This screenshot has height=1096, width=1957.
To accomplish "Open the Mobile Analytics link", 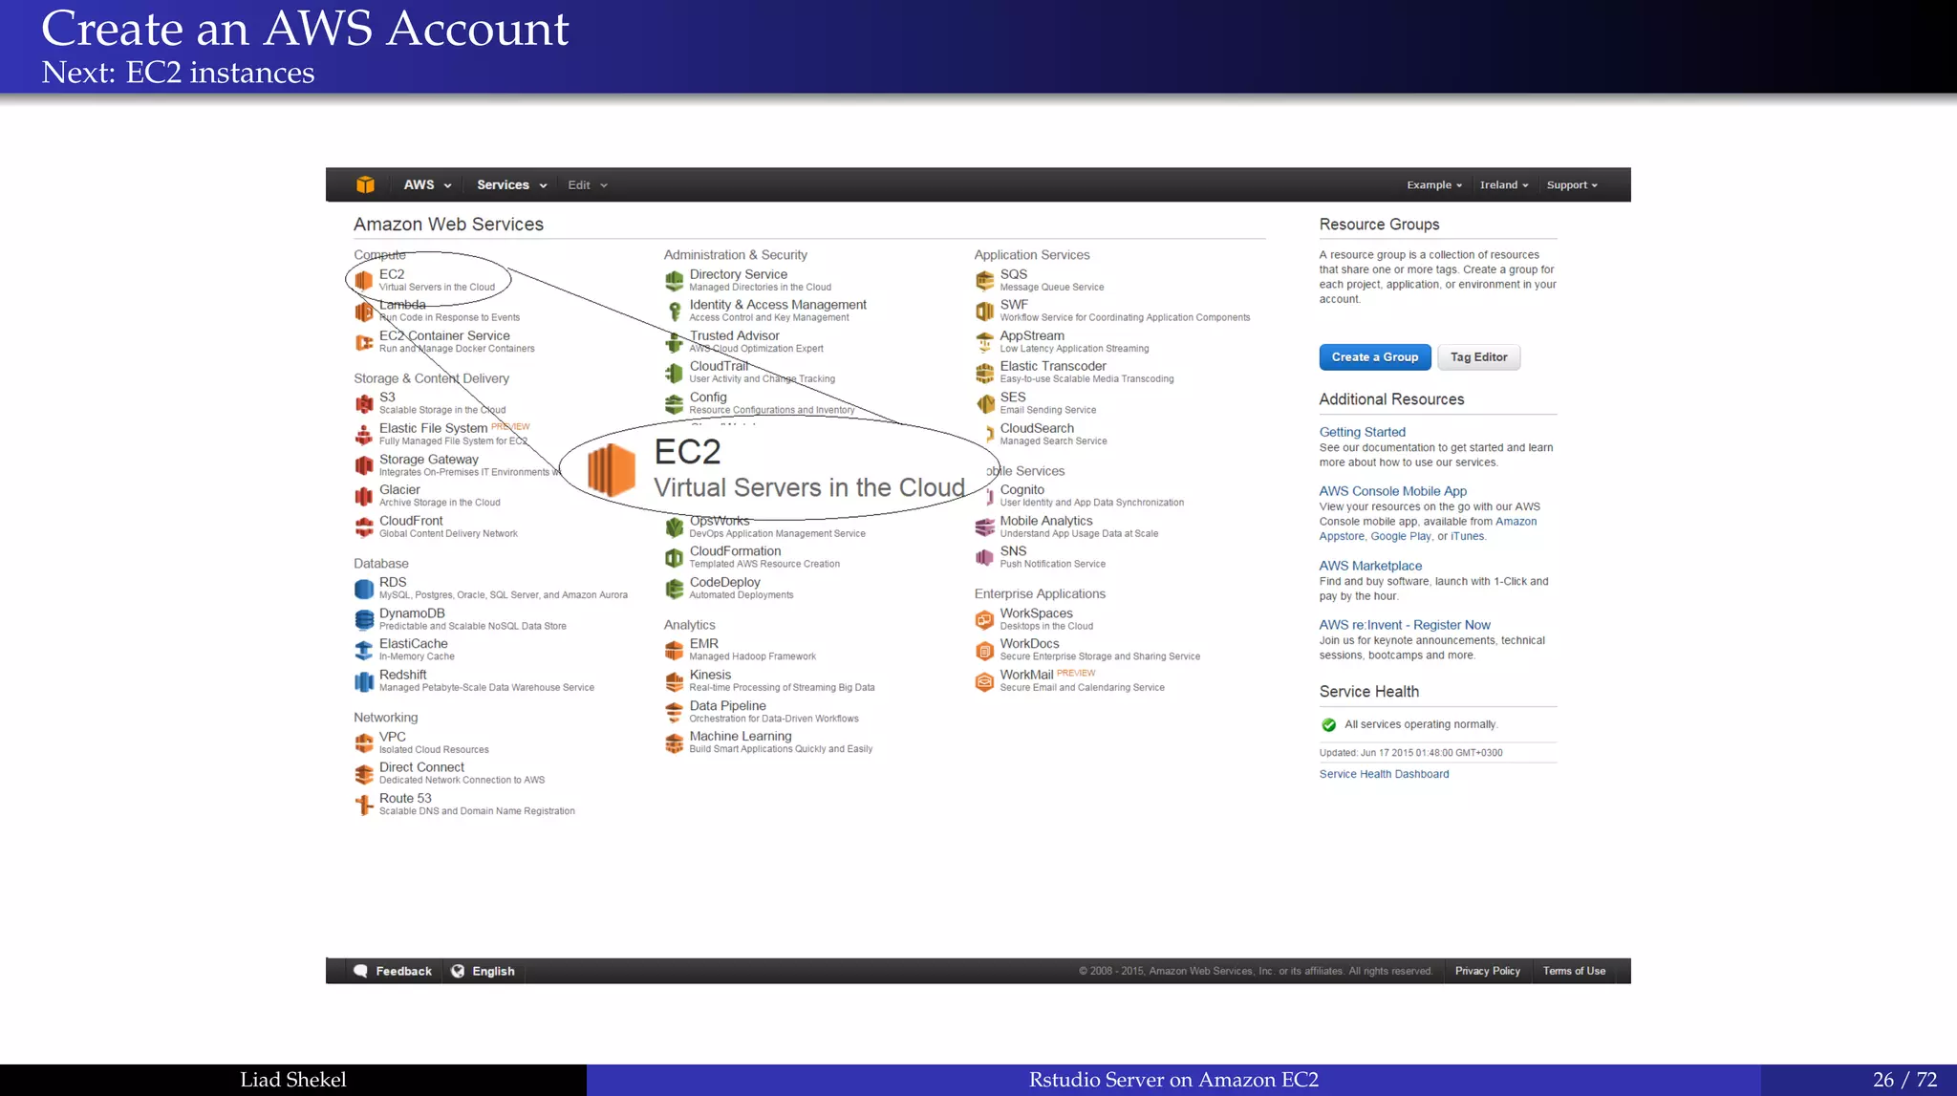I will pos(1045,521).
